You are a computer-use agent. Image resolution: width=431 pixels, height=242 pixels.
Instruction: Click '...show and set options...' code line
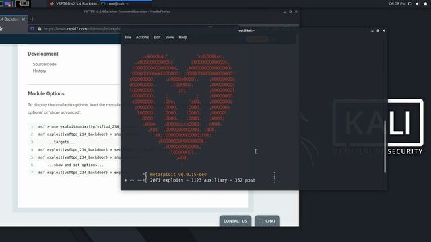coord(75,165)
